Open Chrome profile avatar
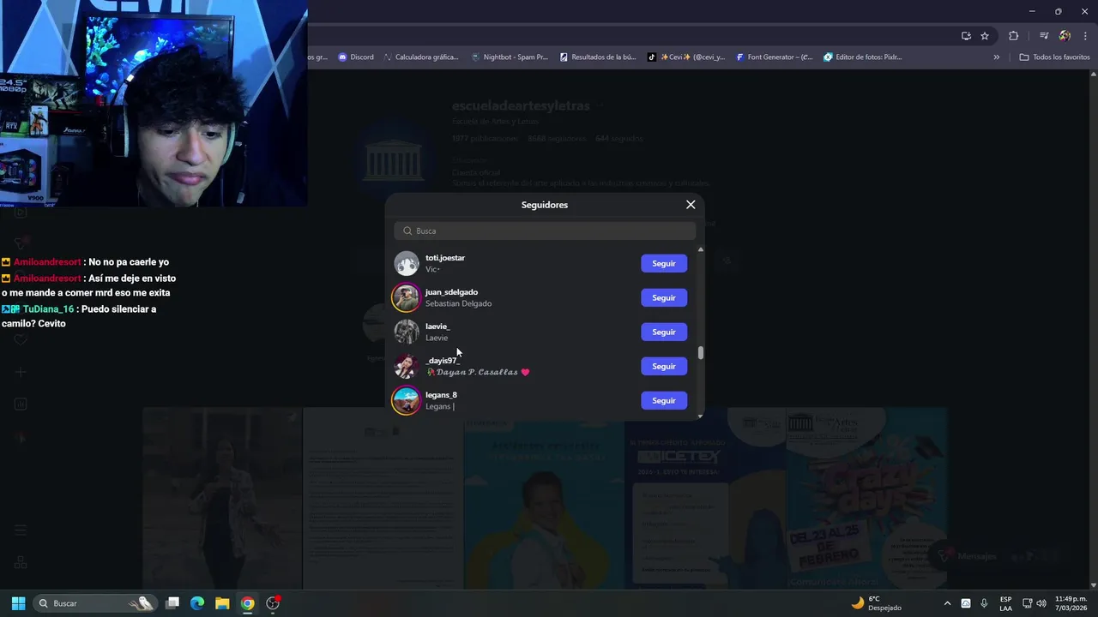This screenshot has height=617, width=1098. 1065,36
